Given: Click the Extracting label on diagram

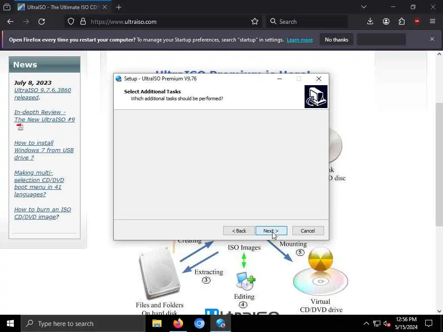Looking at the screenshot, I should tap(209, 272).
